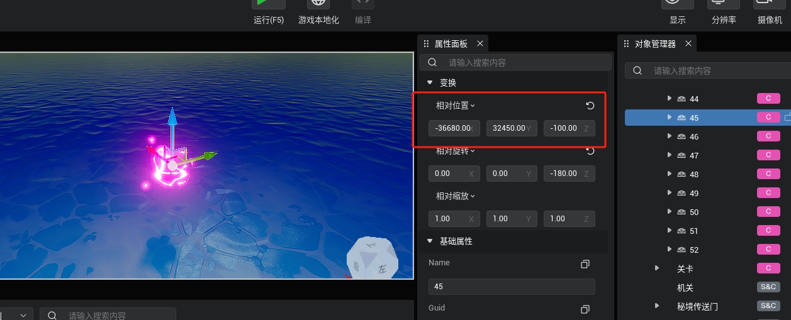
Task: Collapse the 变换 transform section
Action: point(430,83)
